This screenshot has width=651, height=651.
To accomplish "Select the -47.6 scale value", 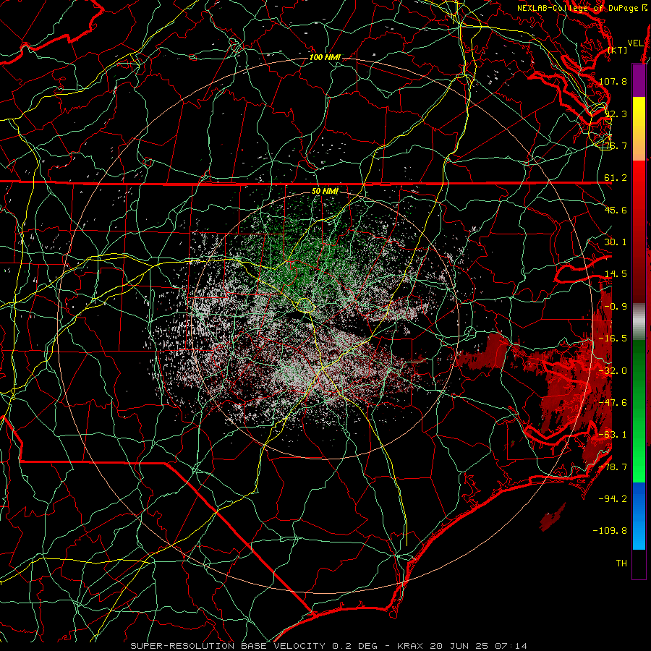I will (613, 402).
